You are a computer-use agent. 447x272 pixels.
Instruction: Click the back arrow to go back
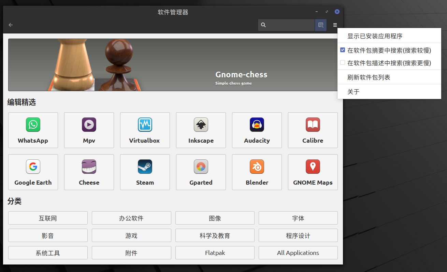click(x=11, y=25)
